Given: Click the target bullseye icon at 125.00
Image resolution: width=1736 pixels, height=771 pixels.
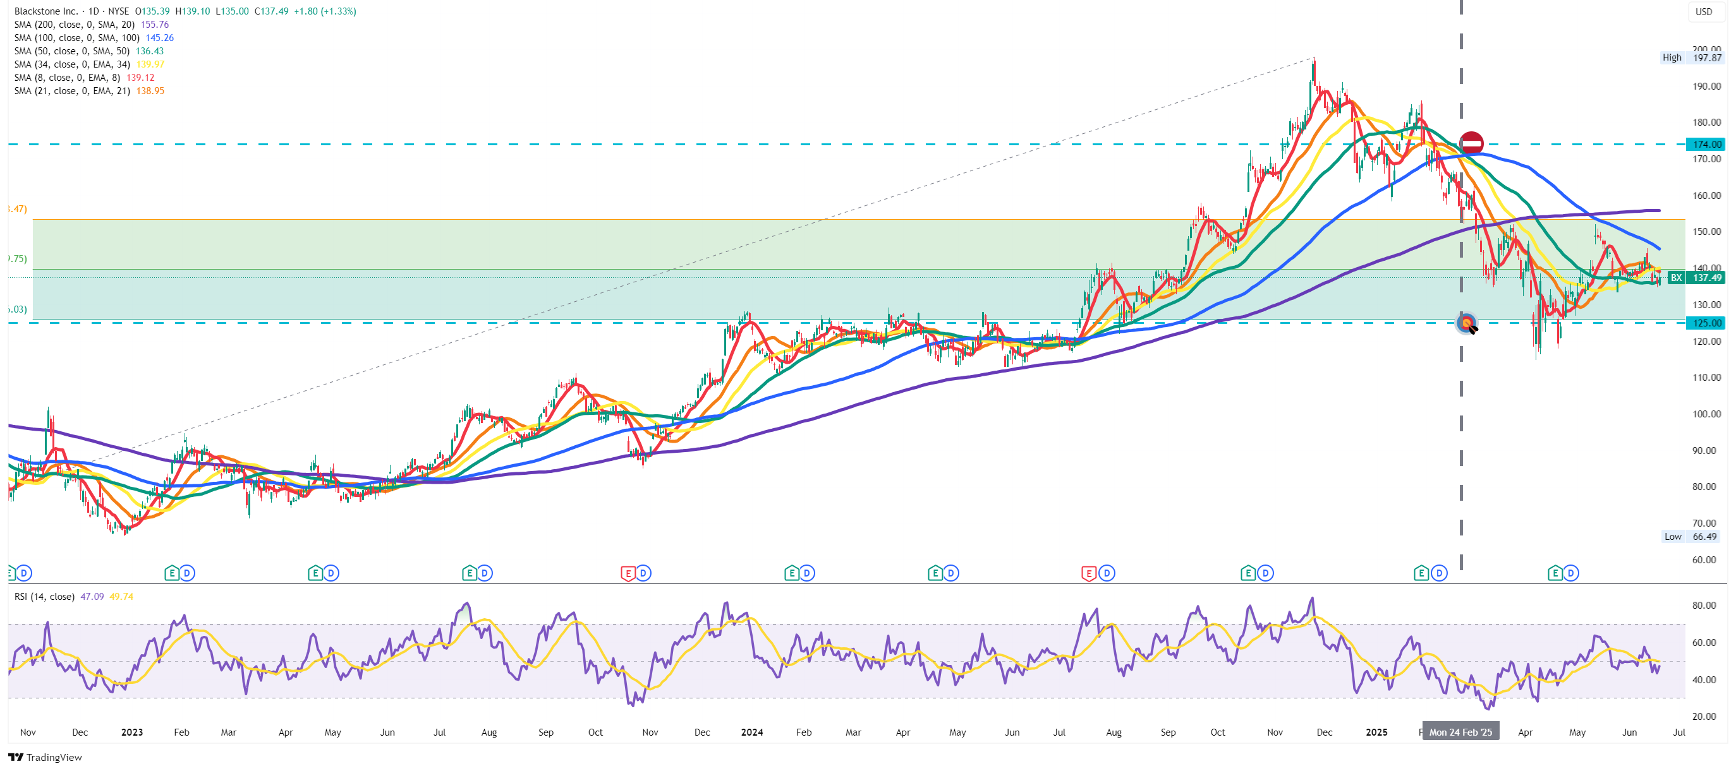Looking at the screenshot, I should 1467,323.
